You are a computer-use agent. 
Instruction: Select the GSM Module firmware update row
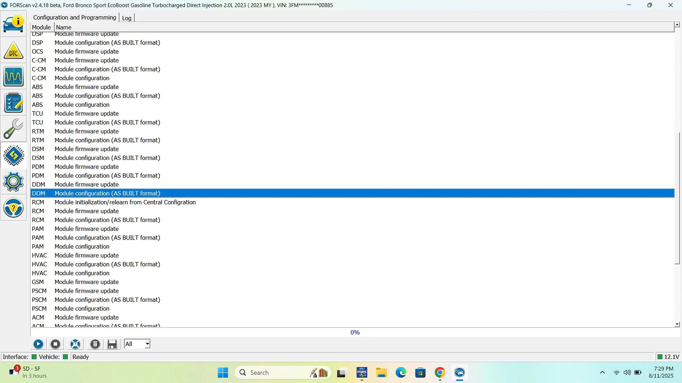click(87, 282)
